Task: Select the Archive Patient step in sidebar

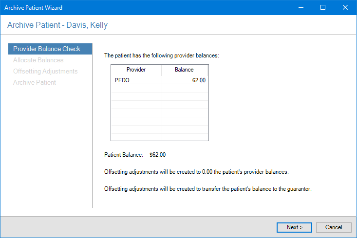Action: (x=35, y=82)
